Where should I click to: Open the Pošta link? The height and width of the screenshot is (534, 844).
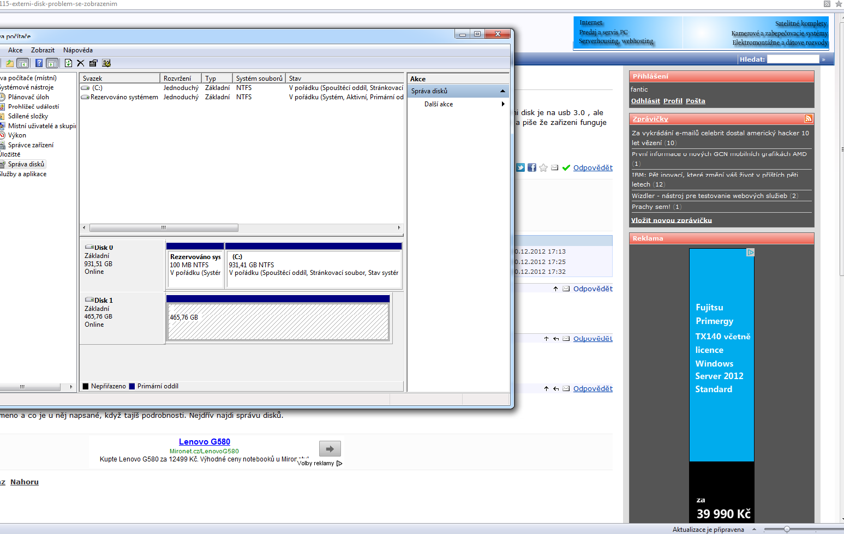pos(696,101)
